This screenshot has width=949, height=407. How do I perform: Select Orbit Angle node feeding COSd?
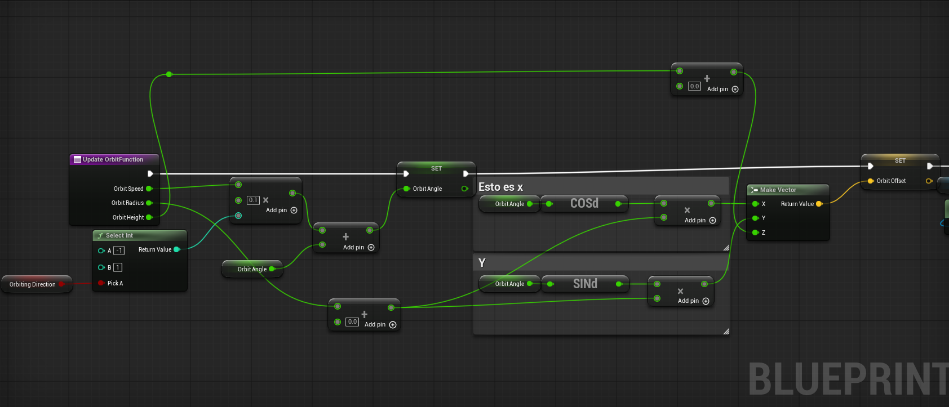tap(509, 204)
